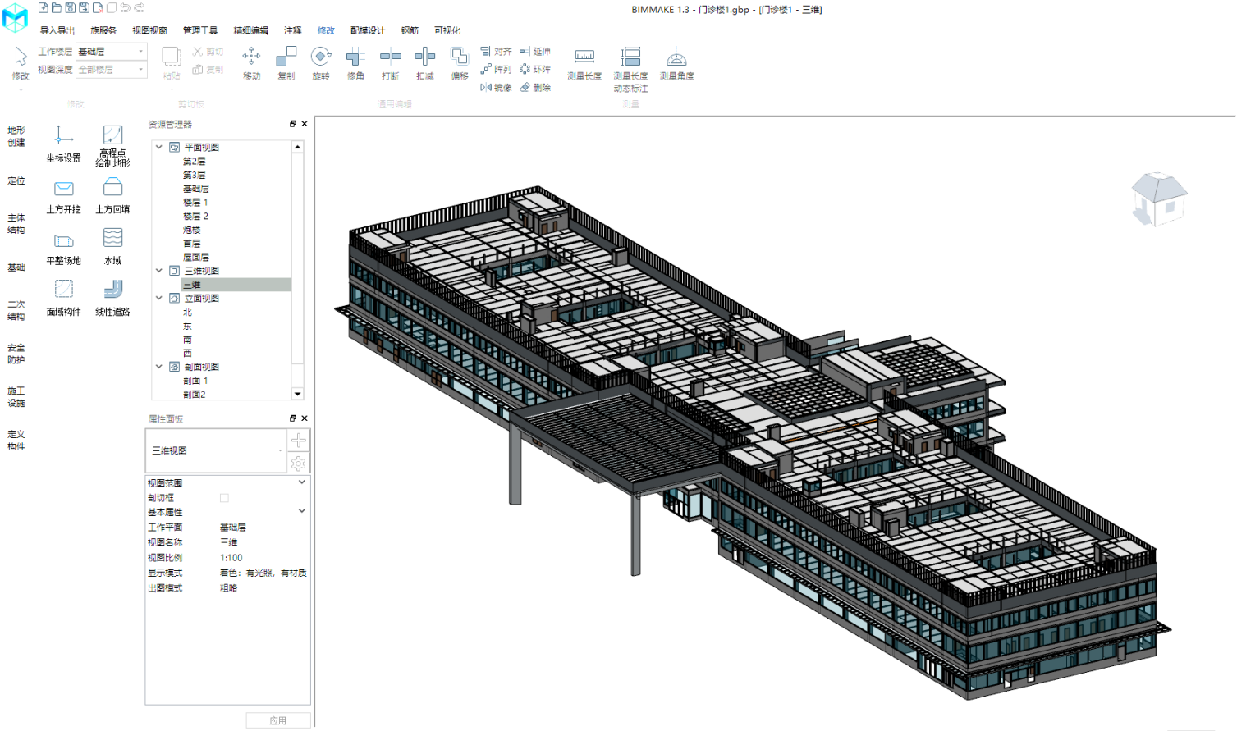Select the 坐标设置 coordinate settings icon
1237x731 pixels.
pos(63,144)
